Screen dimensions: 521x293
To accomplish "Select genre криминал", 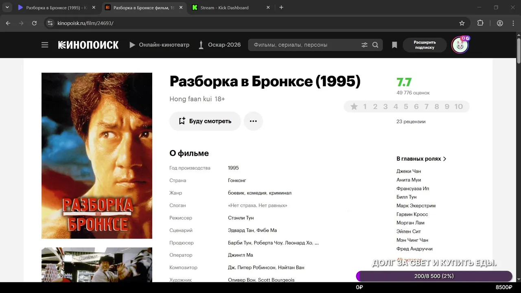I will click(280, 193).
